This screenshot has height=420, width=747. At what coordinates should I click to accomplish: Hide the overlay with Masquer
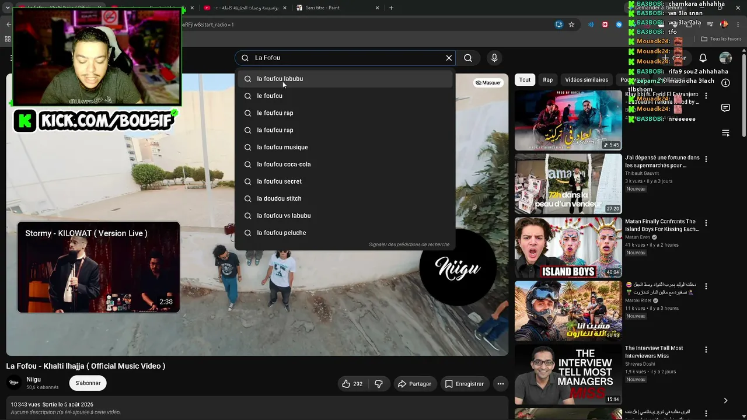pyautogui.click(x=488, y=83)
